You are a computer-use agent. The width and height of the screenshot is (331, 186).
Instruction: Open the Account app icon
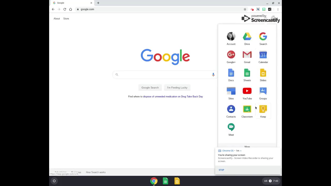click(231, 39)
